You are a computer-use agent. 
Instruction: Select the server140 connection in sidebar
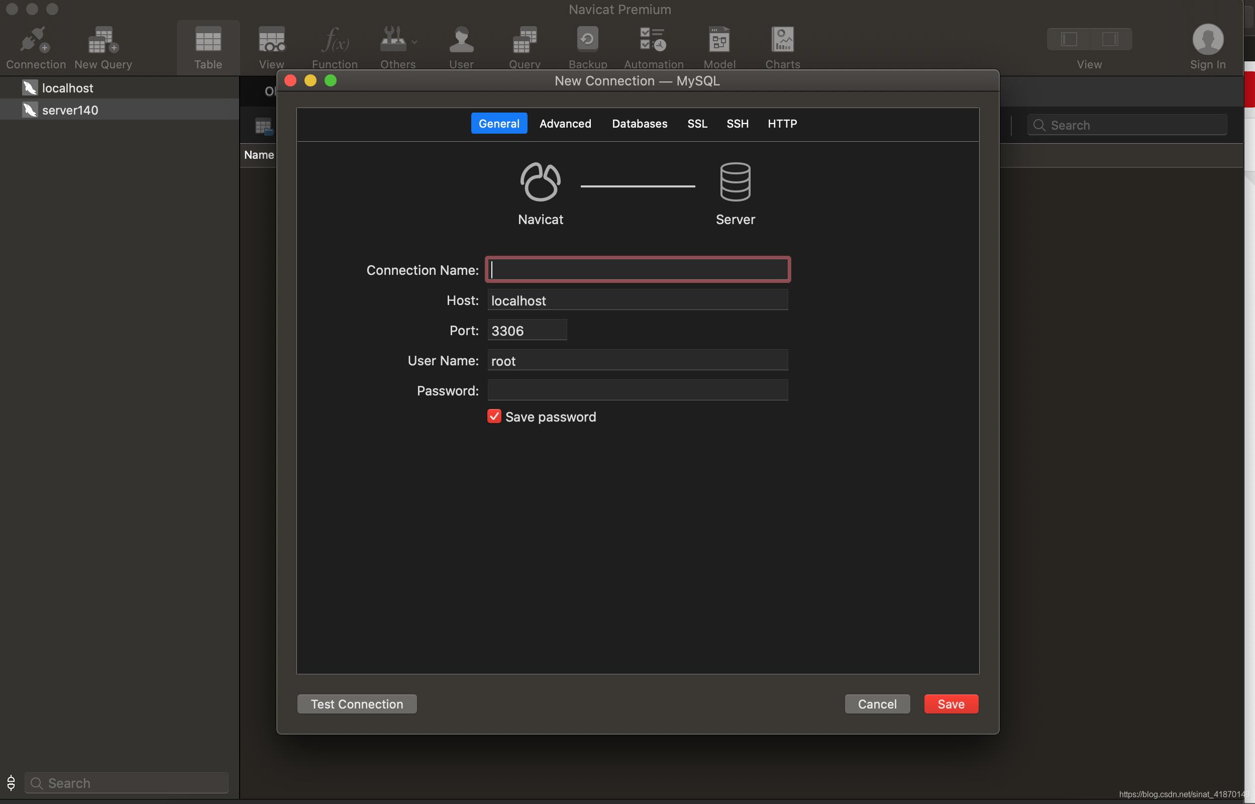coord(120,110)
